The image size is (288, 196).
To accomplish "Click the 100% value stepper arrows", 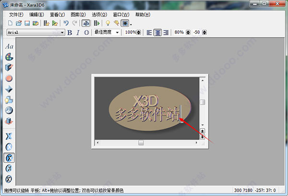I will (x=139, y=33).
